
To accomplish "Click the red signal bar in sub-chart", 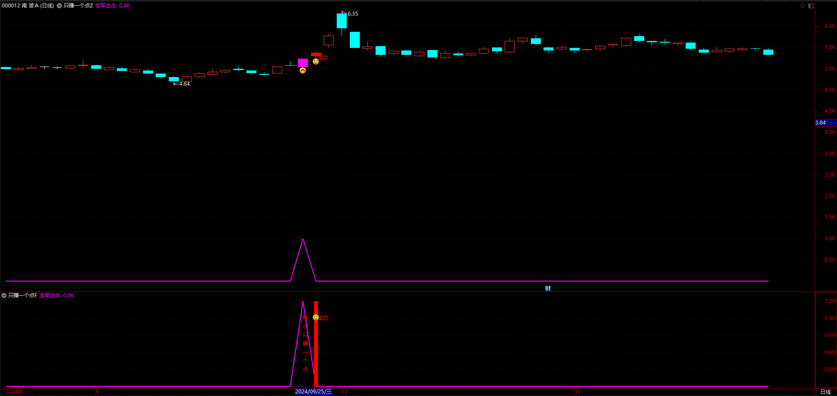I will coord(316,344).
